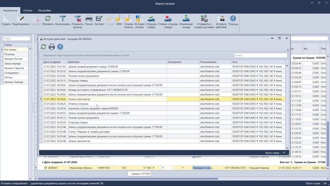Cancel filter via Отменить фильтр icon
The height and width of the screenshot is (186, 330).
78,19
